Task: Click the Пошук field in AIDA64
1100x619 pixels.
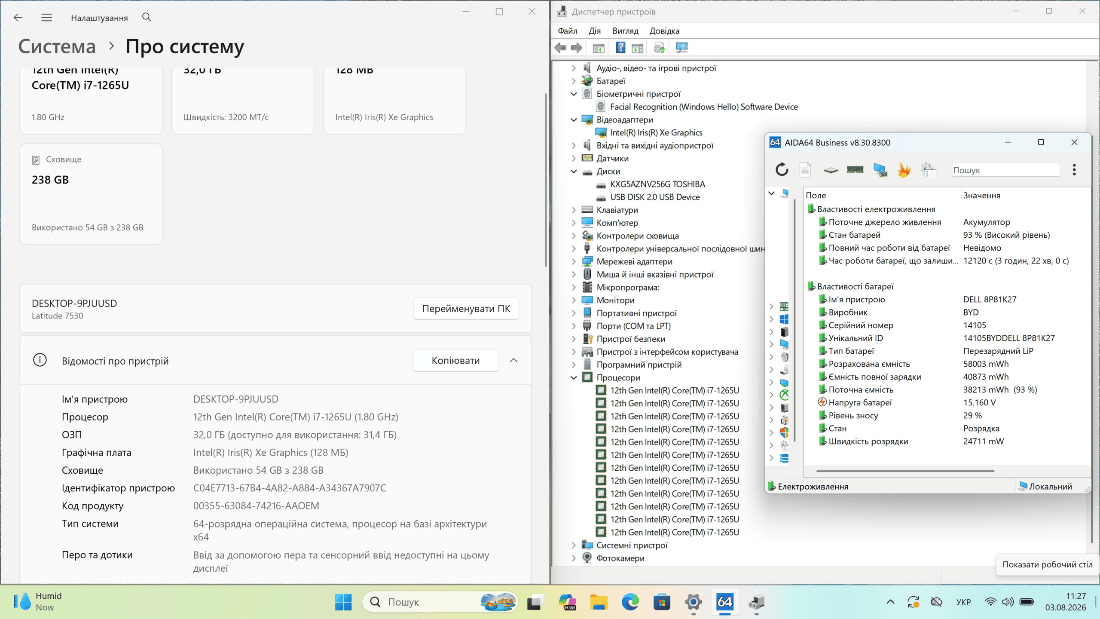Action: pos(1005,170)
